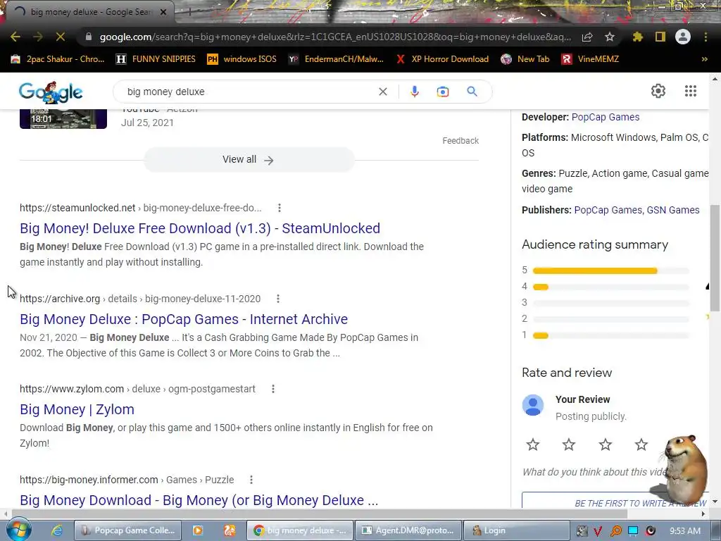
Task: Click the address bar URL
Action: pos(335,37)
